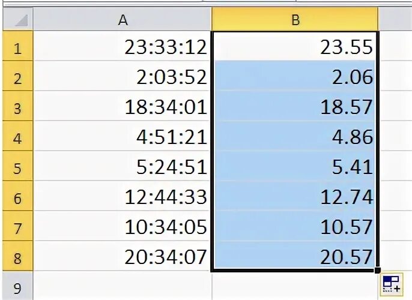Select column A header
Screen dimensions: 412x300
click(x=123, y=19)
